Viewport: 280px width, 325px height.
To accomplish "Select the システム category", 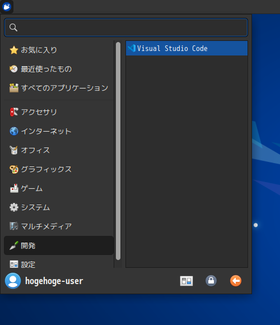I will (x=59, y=207).
